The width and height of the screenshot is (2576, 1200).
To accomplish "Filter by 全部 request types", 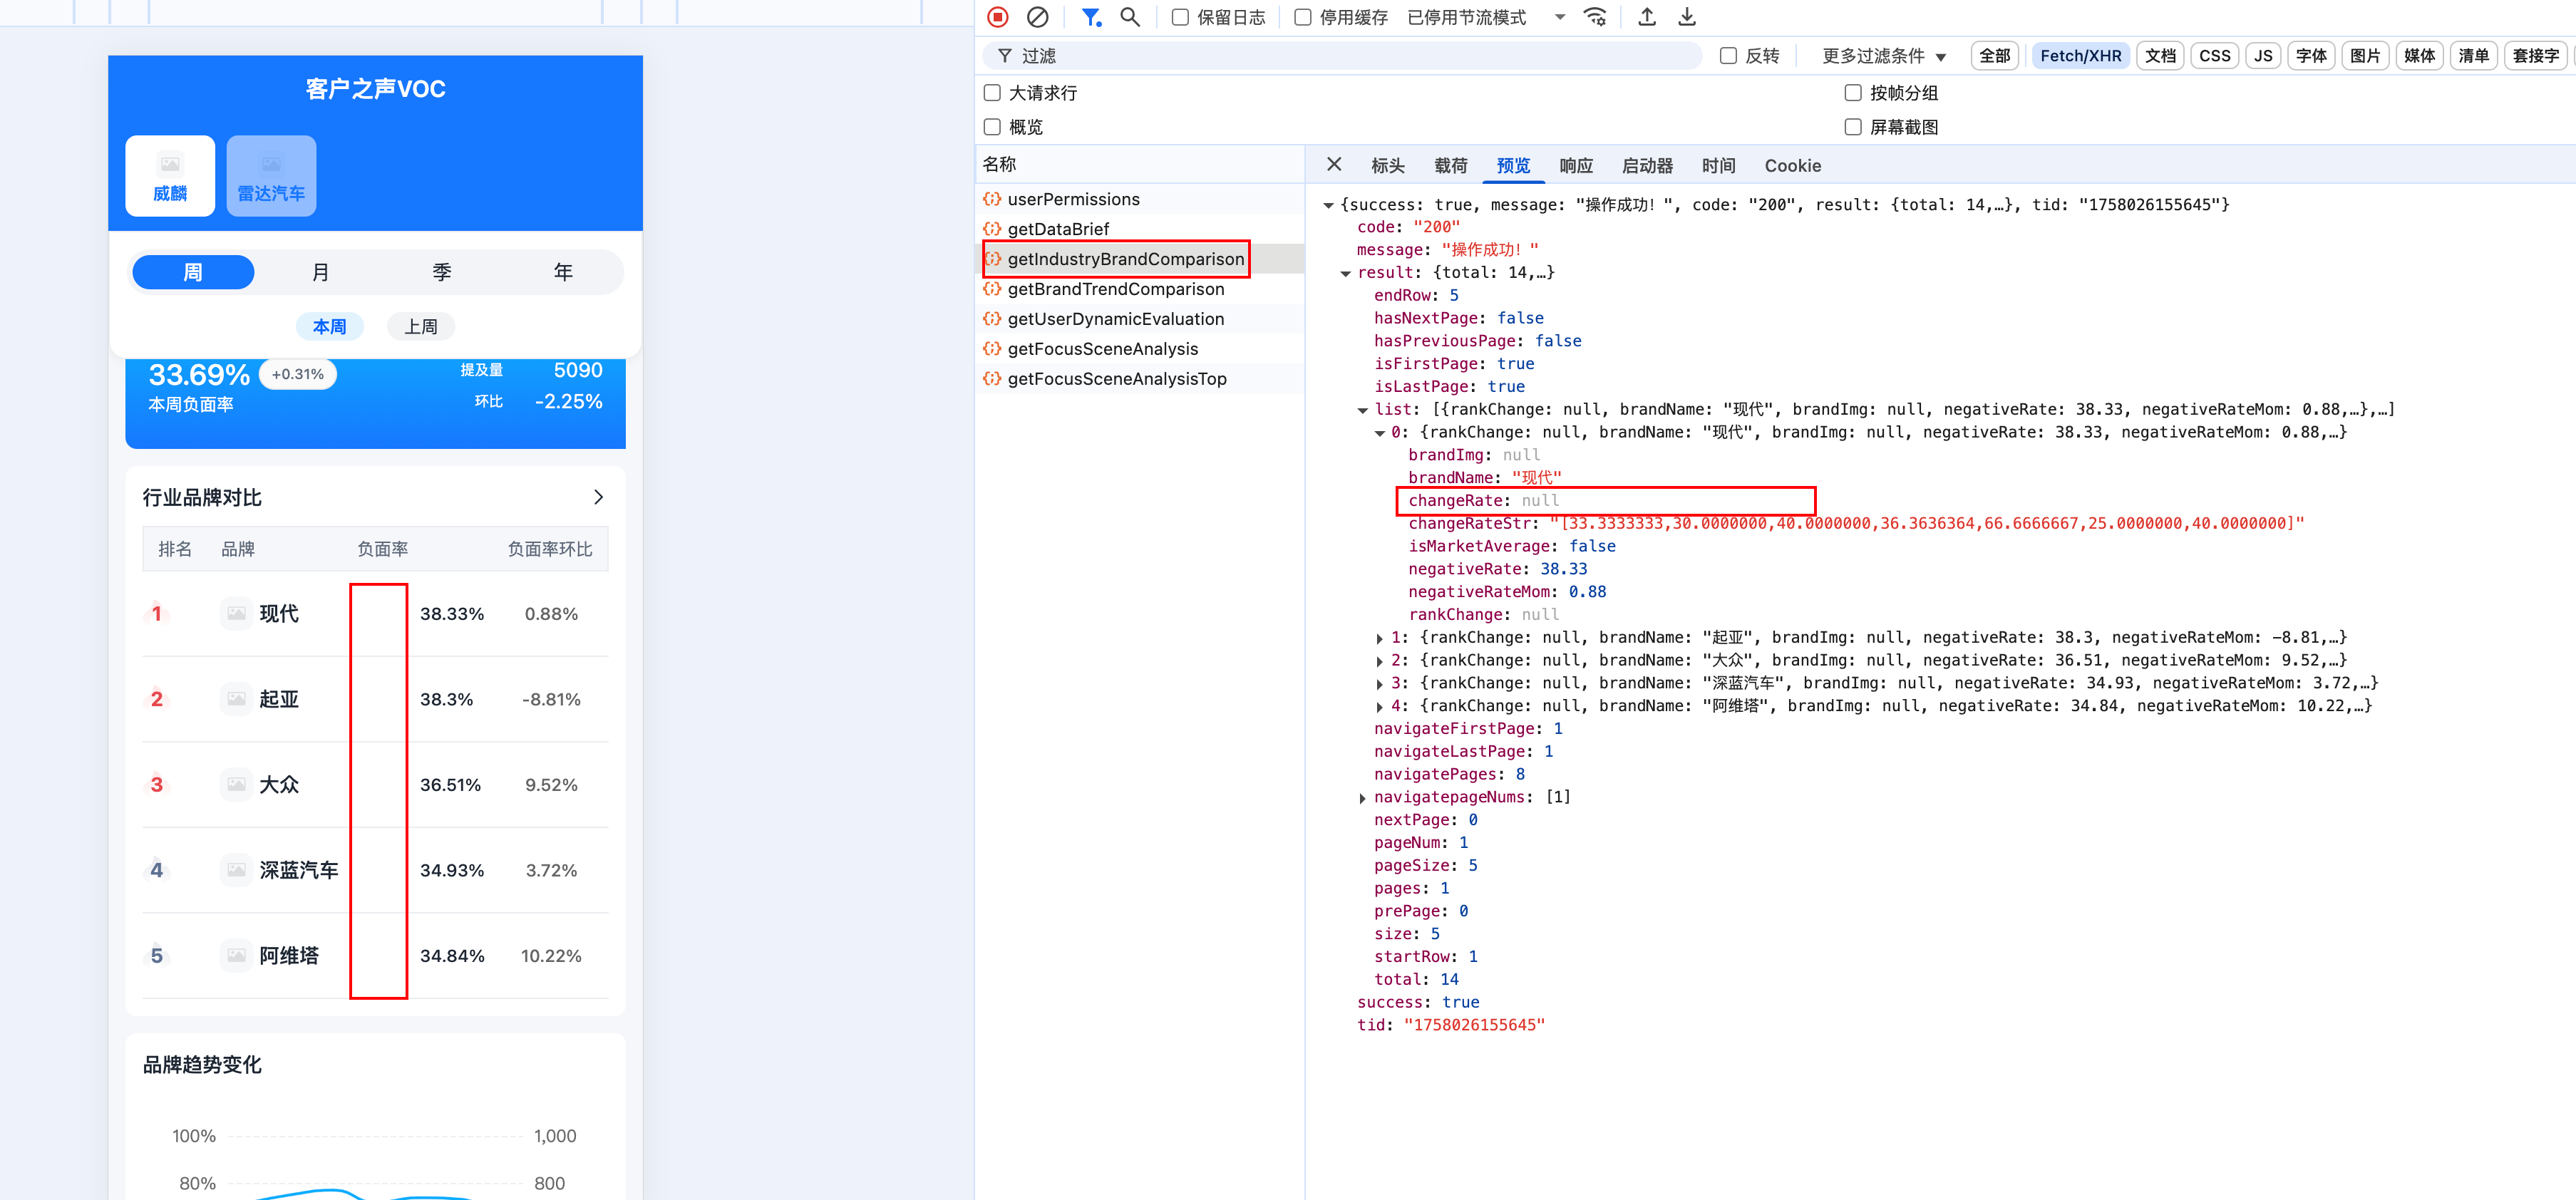I will tap(1995, 56).
